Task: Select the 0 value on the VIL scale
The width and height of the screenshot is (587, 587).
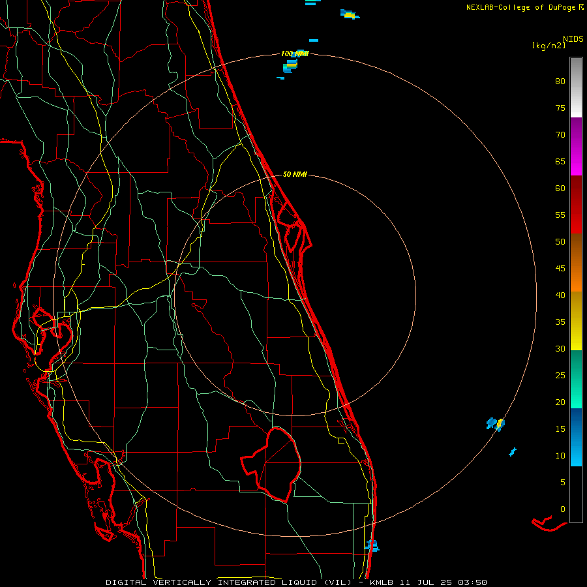Action: tap(563, 509)
